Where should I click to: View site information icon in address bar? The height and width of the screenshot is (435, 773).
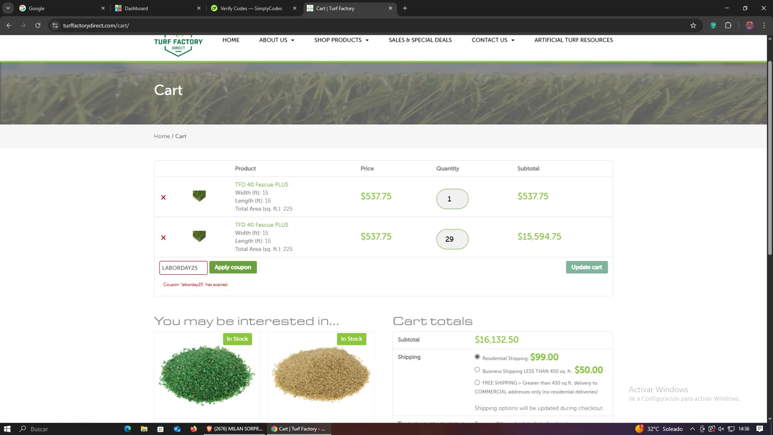tap(55, 25)
